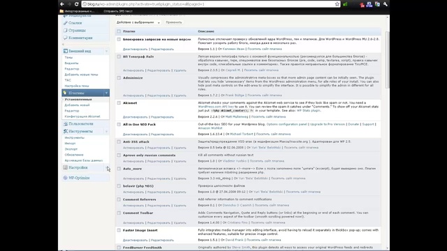Check Comment Toolbar plugin checkbox
The image size is (447, 251).
click(x=119, y=213)
